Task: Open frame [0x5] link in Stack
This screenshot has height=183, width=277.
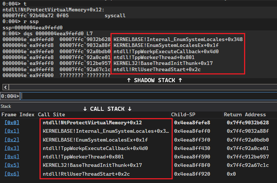Action: coord(12,165)
